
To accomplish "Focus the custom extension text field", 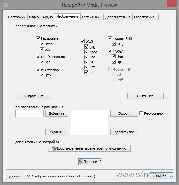I will point(30,113).
